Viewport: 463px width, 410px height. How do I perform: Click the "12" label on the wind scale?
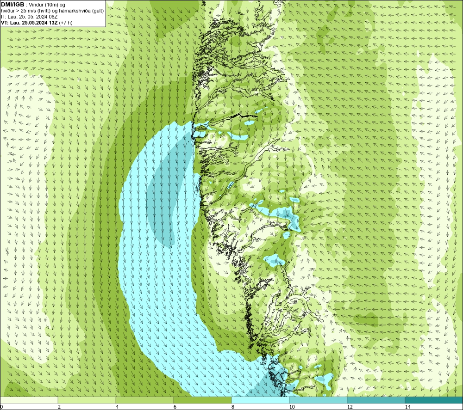pyautogui.click(x=350, y=407)
